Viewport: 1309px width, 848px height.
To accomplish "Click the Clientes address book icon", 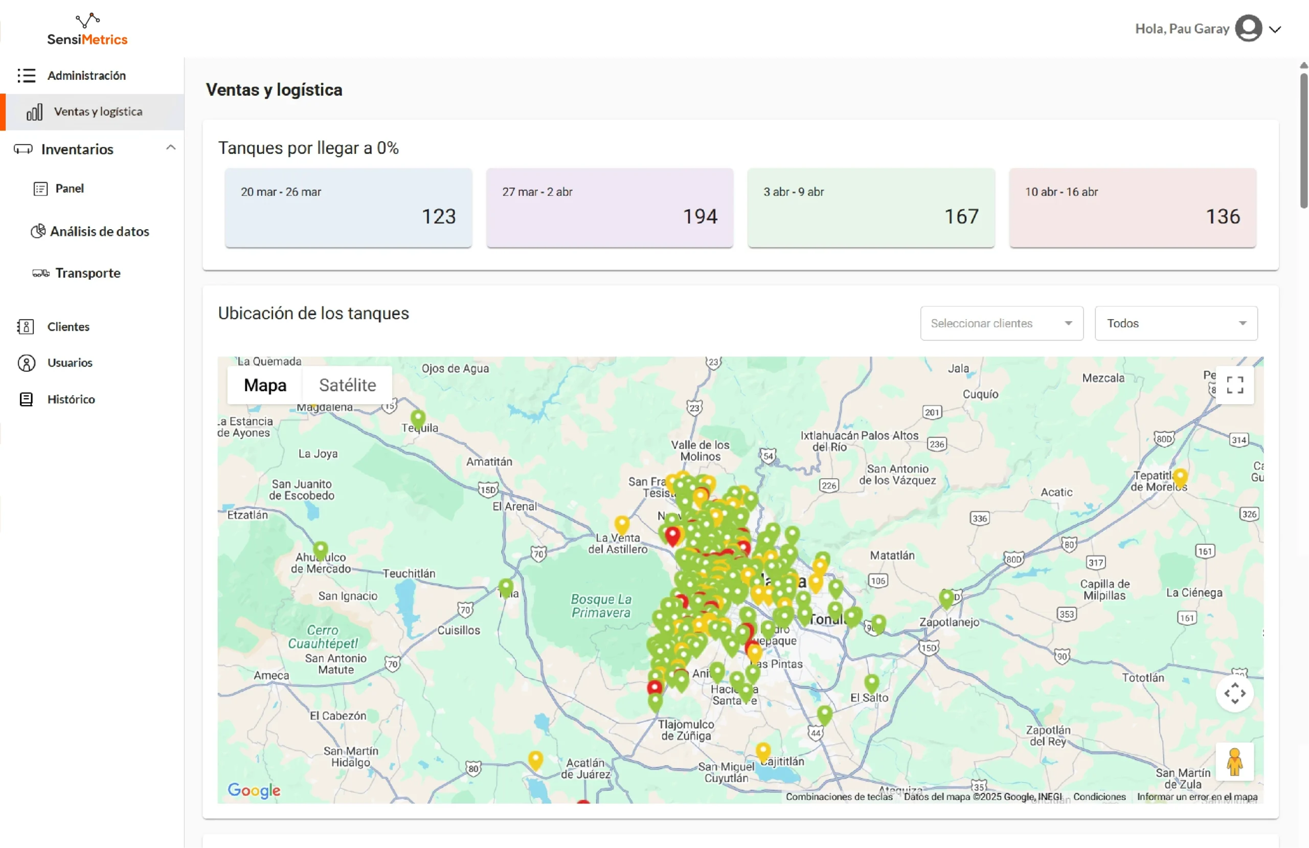I will (x=26, y=327).
